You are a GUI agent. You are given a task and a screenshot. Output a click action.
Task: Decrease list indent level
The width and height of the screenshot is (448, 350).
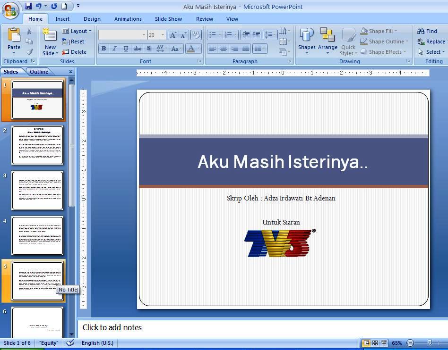(246, 35)
